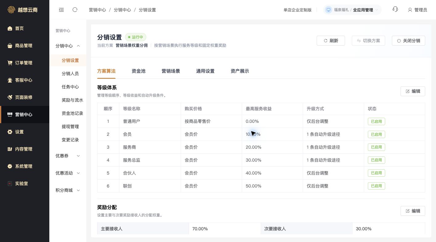Click the 营销中心 store icon in sidebar
Viewport: 436px width, 242px height.
10,115
